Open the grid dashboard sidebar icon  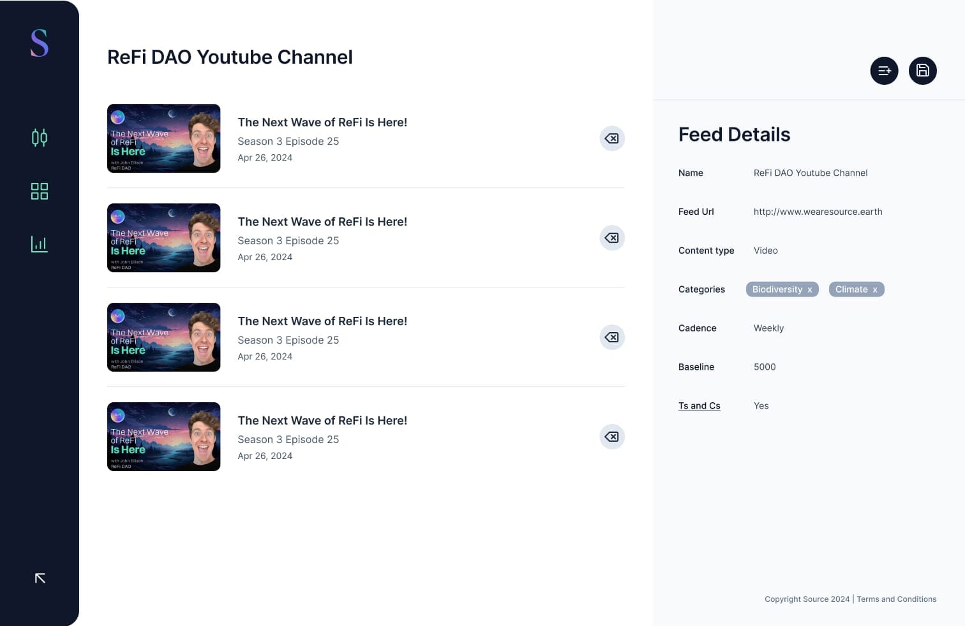40,191
